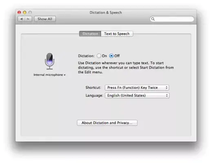Close the Dictation & Speech window
Image resolution: width=212 pixels, height=163 pixels.
coord(19,13)
